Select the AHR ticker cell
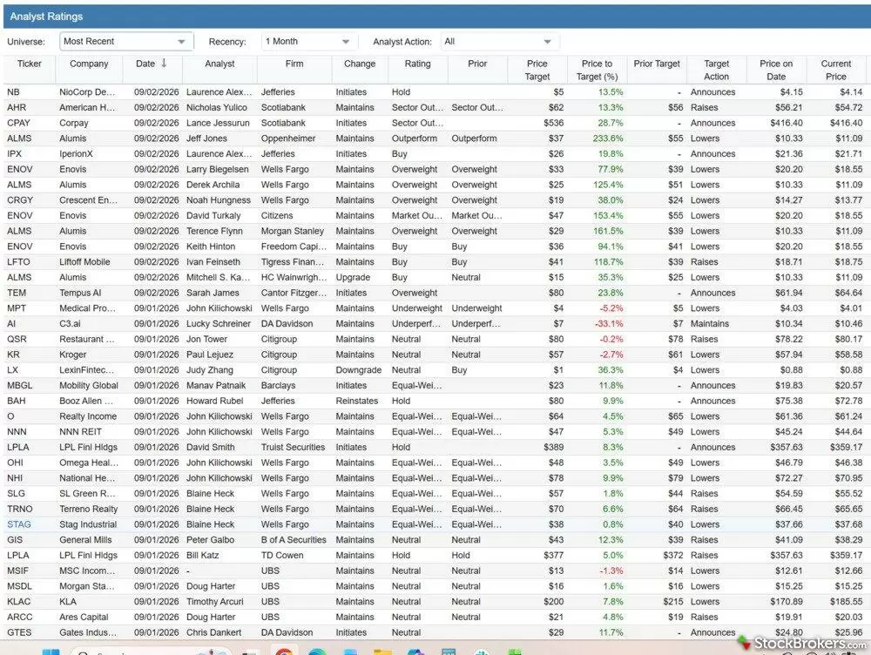The height and width of the screenshot is (655, 871). [17, 107]
